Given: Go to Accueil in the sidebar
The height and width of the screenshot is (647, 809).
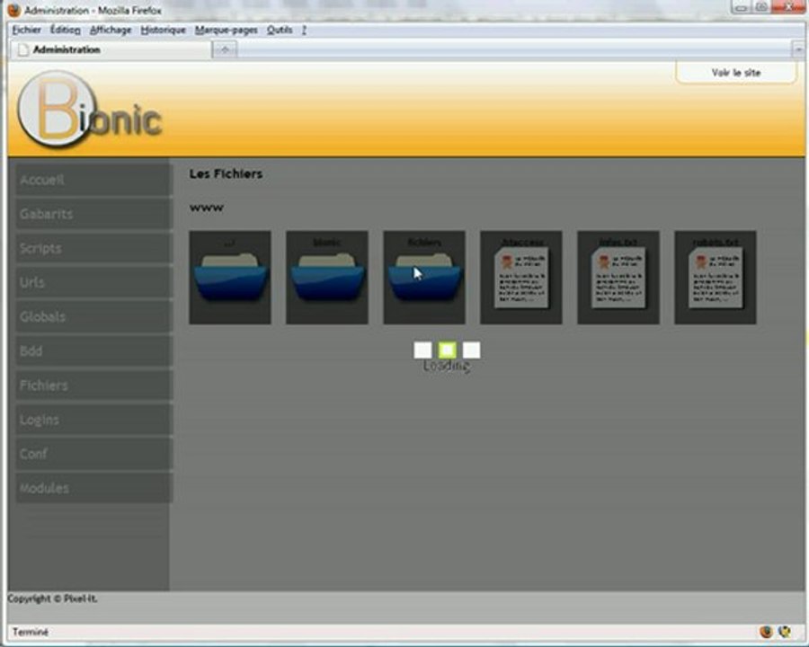Looking at the screenshot, I should tap(93, 180).
